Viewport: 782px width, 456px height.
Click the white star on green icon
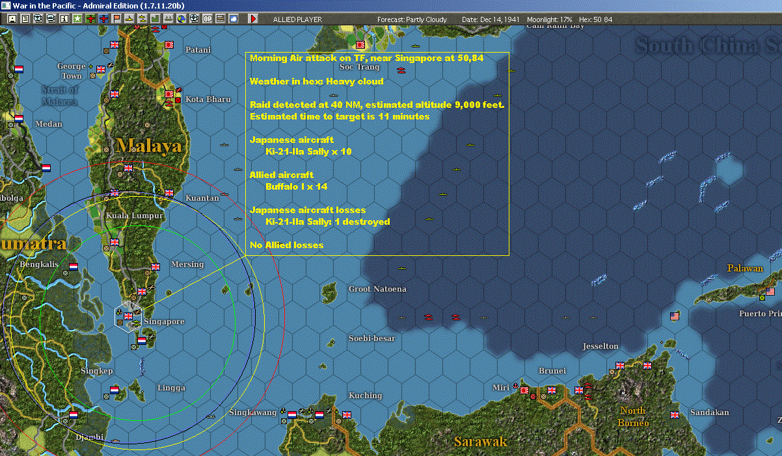77,19
